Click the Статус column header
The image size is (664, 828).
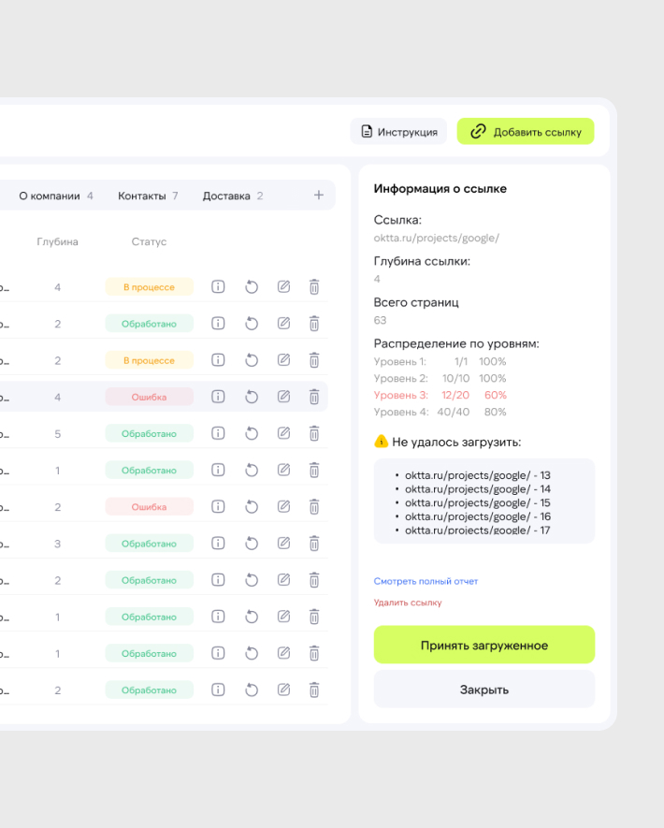[149, 242]
